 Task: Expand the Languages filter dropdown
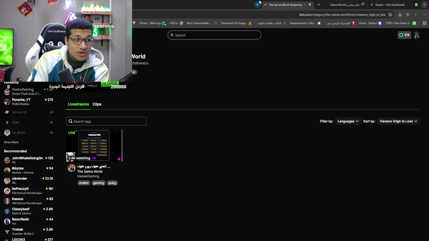point(348,121)
